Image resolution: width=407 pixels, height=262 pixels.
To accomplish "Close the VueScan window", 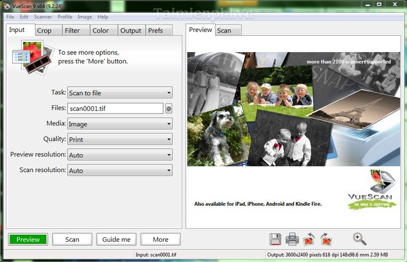I will point(395,5).
